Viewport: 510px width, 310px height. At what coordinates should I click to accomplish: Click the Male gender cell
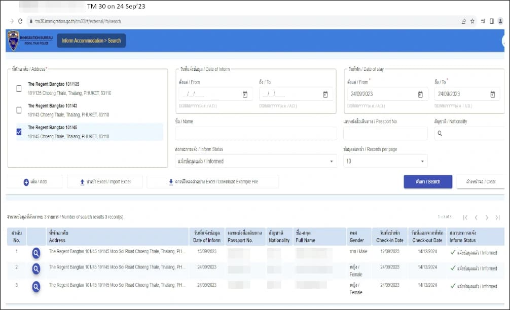click(x=358, y=252)
